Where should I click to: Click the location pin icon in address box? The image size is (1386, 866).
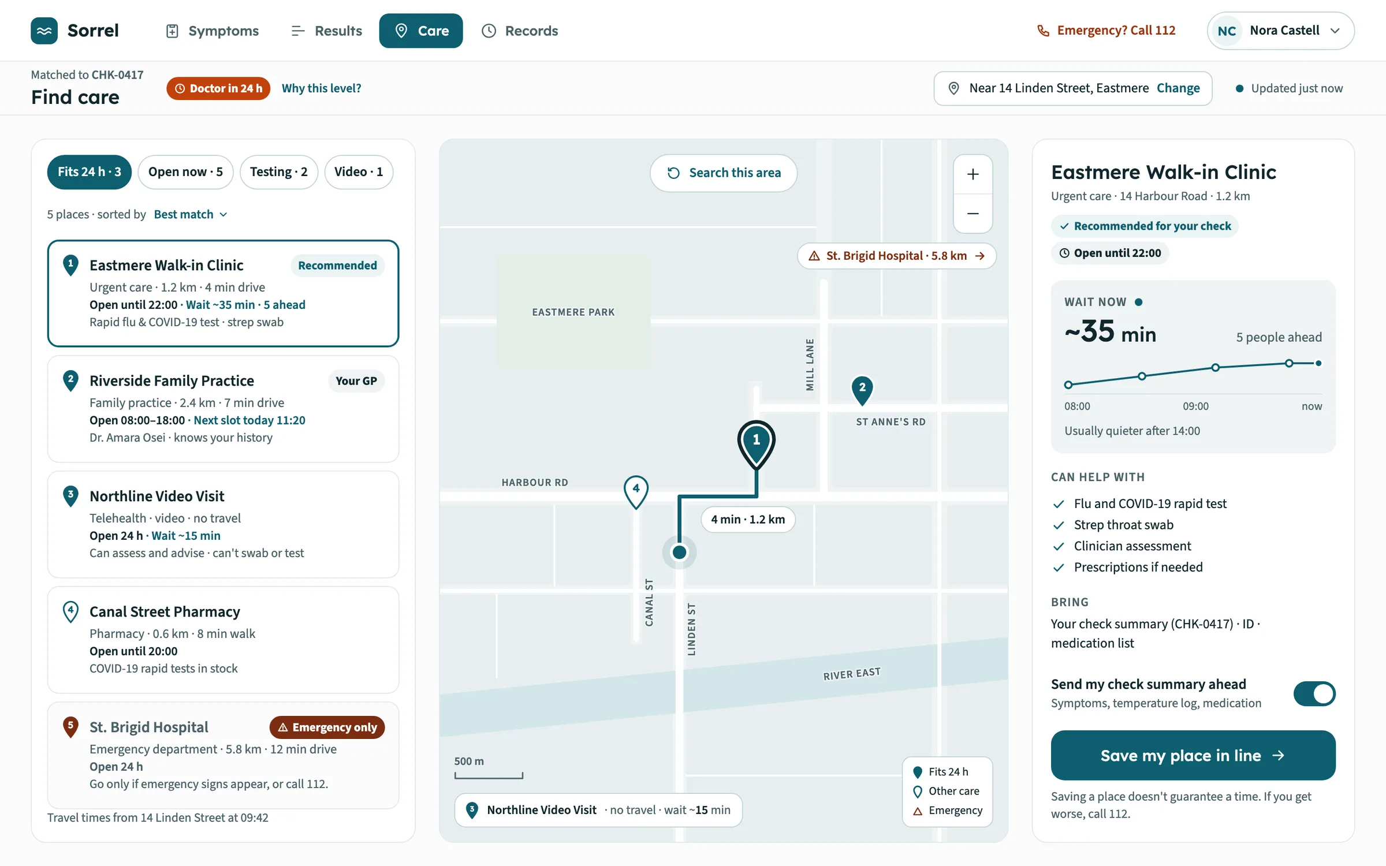pyautogui.click(x=953, y=88)
